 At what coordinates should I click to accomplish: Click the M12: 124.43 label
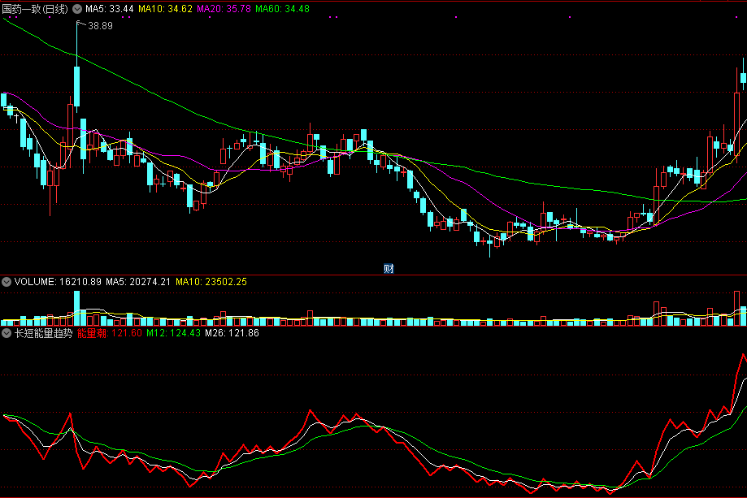click(x=173, y=333)
